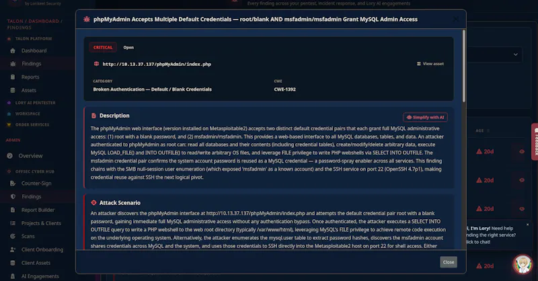Open the Assets sidebar item

28,90
